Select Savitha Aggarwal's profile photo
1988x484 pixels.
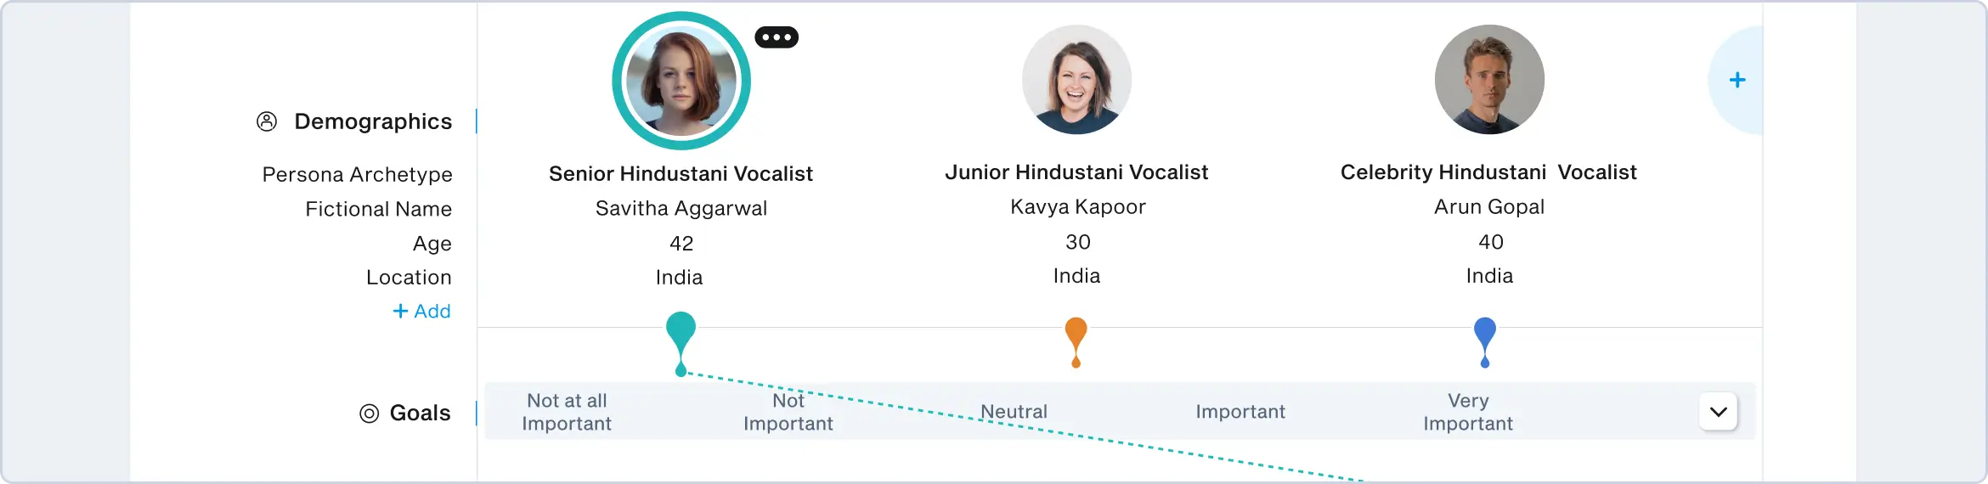pos(681,82)
